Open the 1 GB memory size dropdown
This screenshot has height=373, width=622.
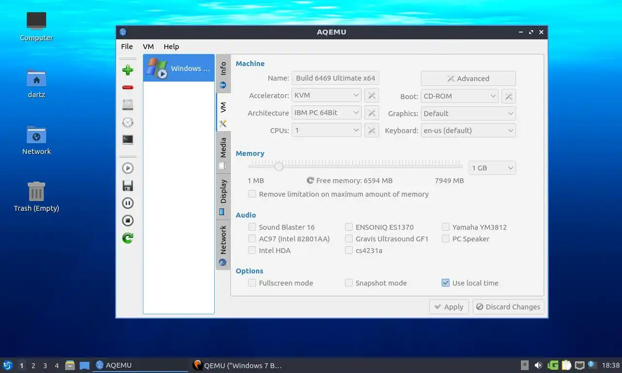pyautogui.click(x=492, y=168)
